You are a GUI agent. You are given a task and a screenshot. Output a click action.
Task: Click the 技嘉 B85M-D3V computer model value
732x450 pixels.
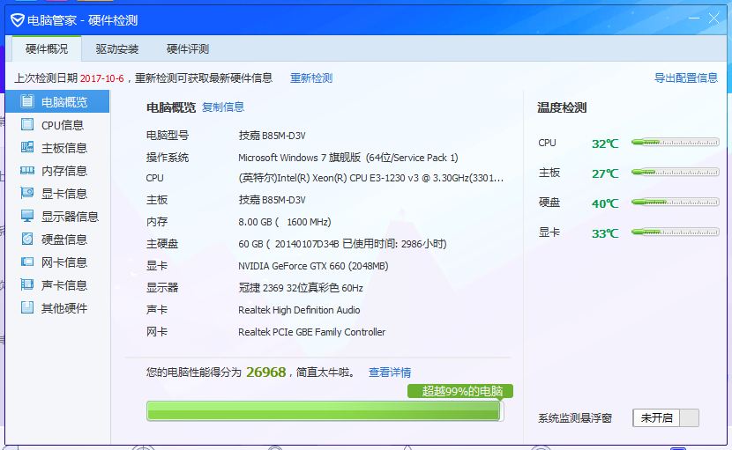pos(272,136)
